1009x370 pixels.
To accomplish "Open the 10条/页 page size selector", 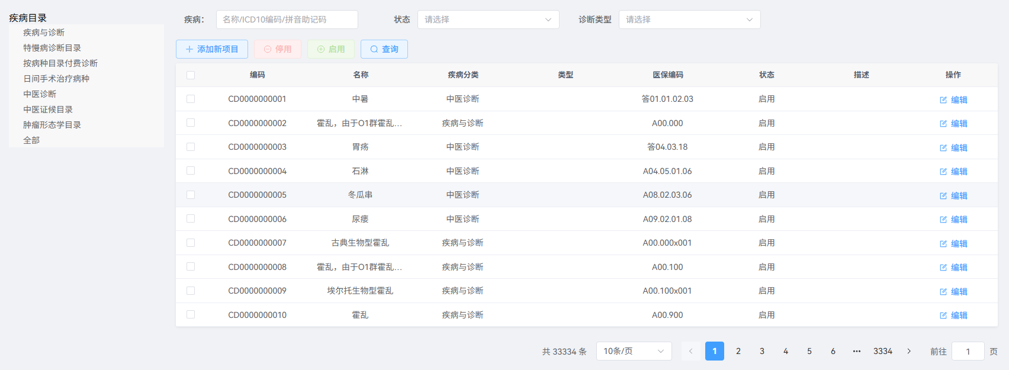I will 634,351.
